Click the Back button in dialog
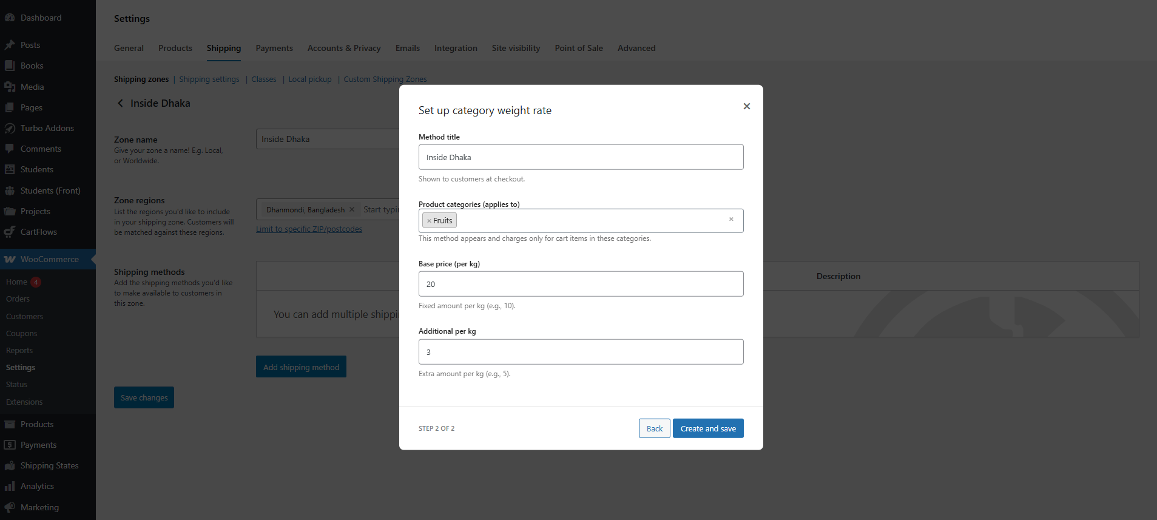 tap(655, 428)
